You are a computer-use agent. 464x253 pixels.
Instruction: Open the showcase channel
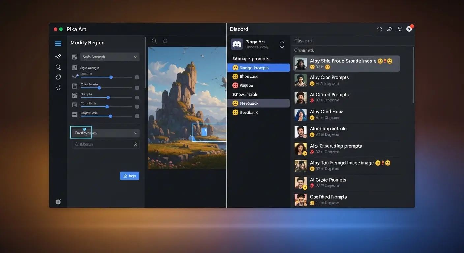tap(249, 76)
